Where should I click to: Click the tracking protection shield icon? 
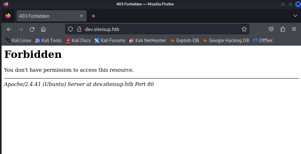point(71,29)
